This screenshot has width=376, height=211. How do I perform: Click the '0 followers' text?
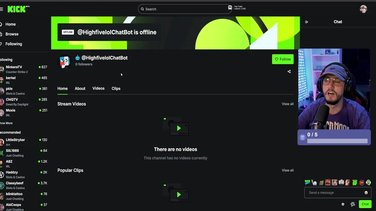pyautogui.click(x=84, y=64)
